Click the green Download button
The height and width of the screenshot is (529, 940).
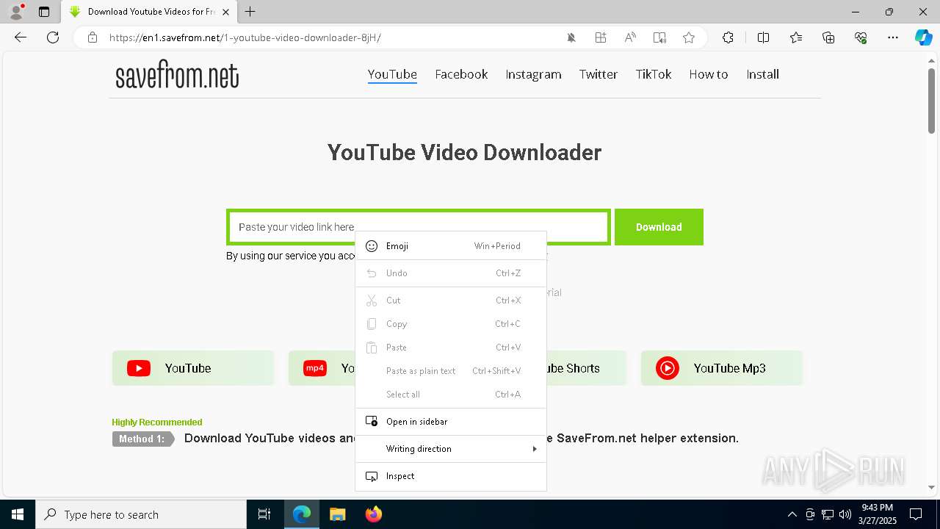point(659,227)
